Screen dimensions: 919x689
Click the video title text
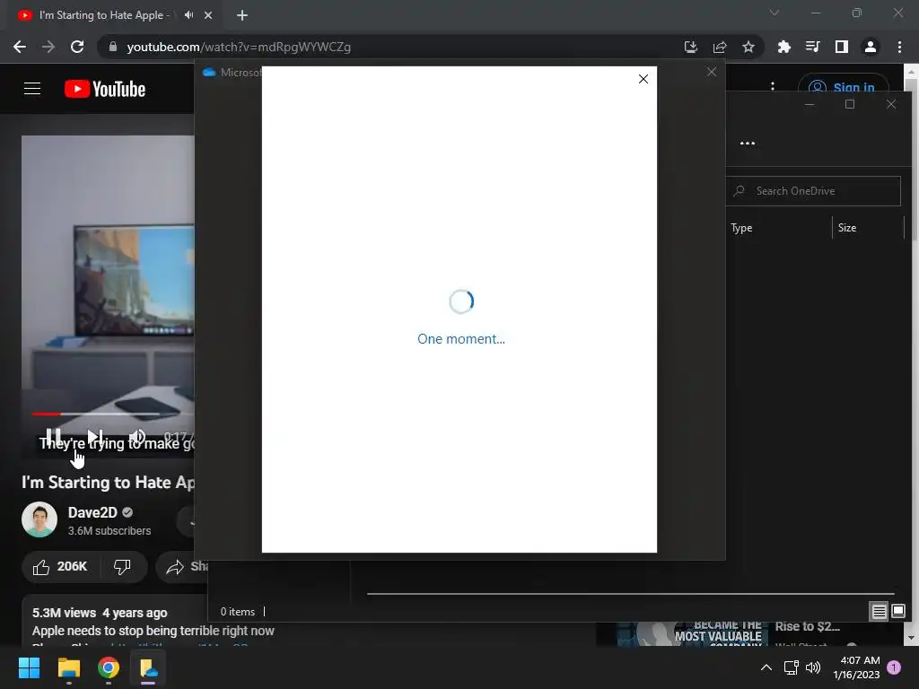point(108,482)
